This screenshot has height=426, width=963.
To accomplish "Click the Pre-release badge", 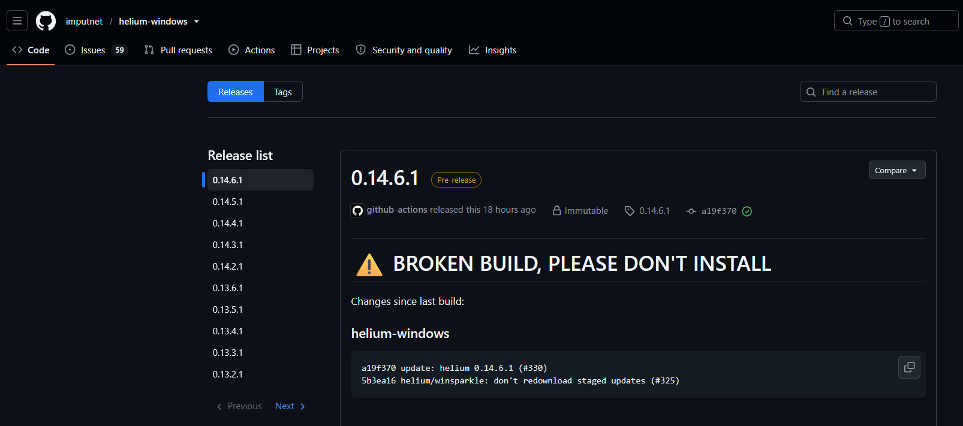I will [x=456, y=180].
